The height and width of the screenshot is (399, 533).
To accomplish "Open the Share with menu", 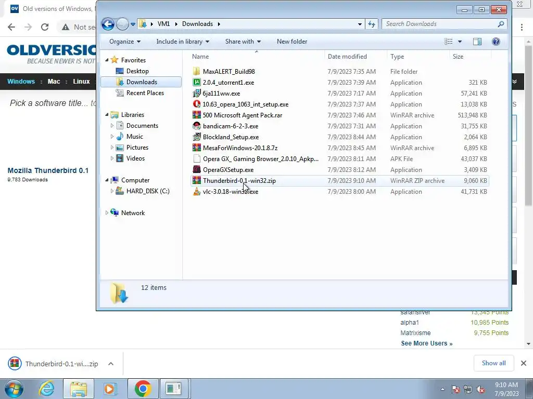I will pos(243,42).
